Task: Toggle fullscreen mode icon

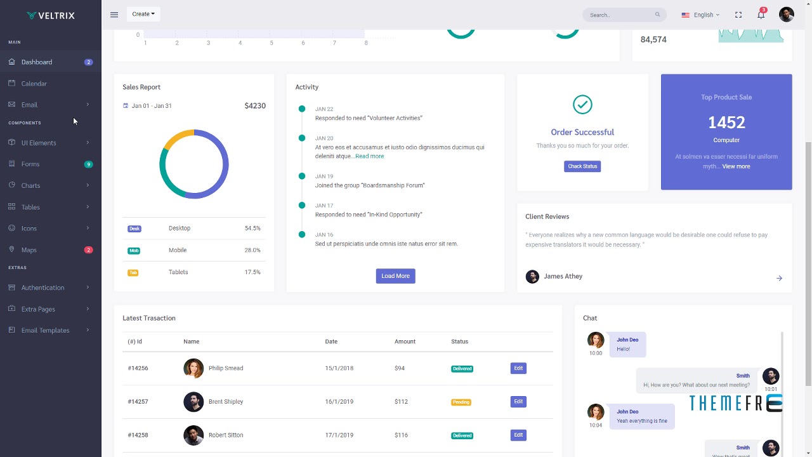Action: pos(738,15)
